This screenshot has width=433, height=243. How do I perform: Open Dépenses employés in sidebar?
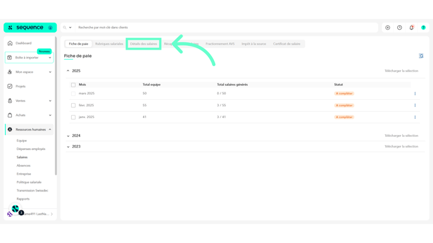[31, 149]
